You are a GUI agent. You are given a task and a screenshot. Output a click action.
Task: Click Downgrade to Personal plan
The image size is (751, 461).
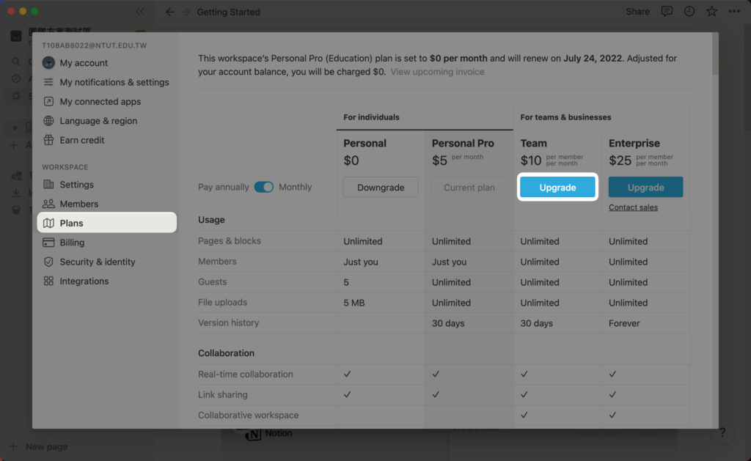(x=381, y=187)
